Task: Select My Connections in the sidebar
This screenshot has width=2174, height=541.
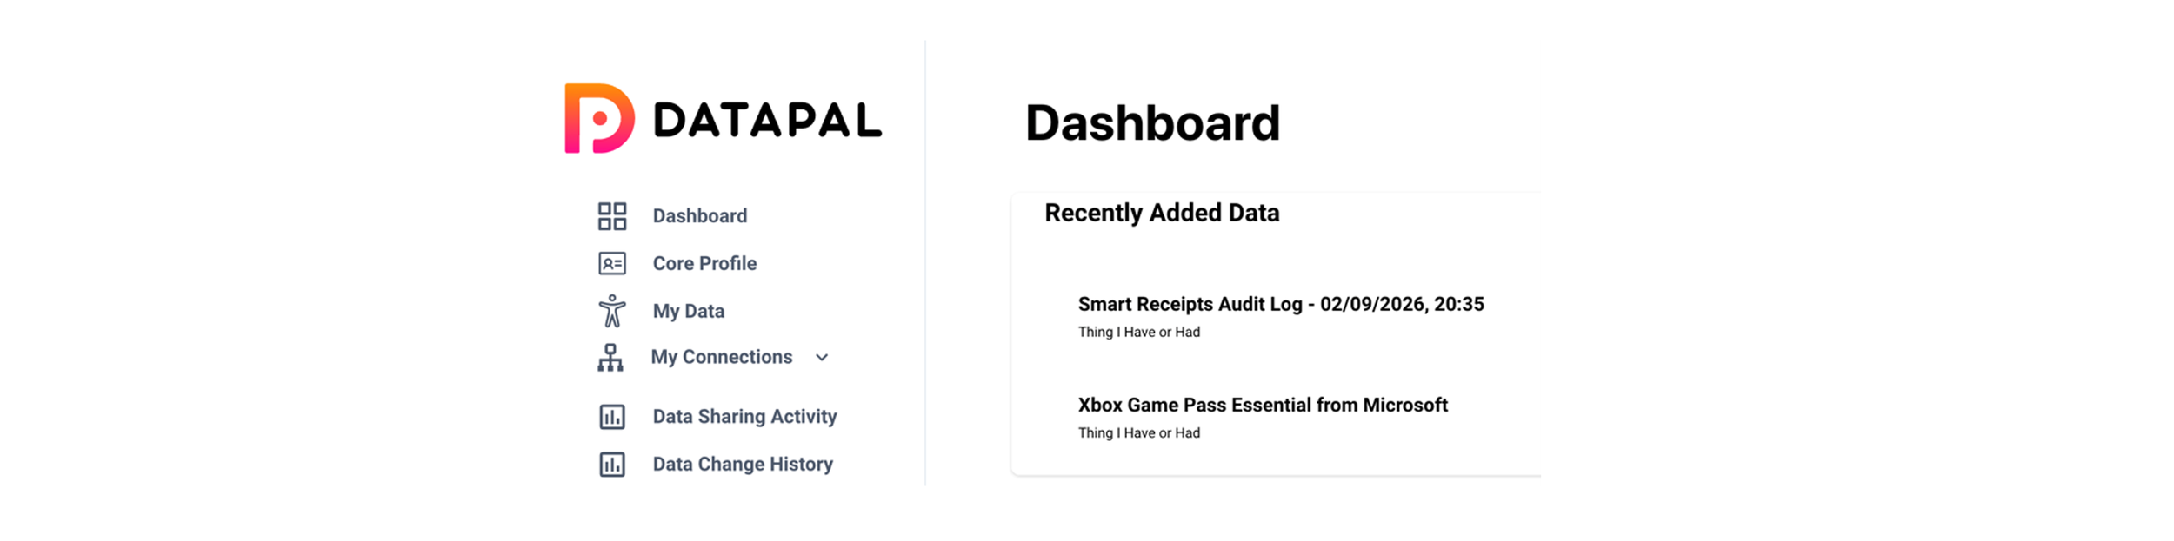Action: [x=722, y=357]
